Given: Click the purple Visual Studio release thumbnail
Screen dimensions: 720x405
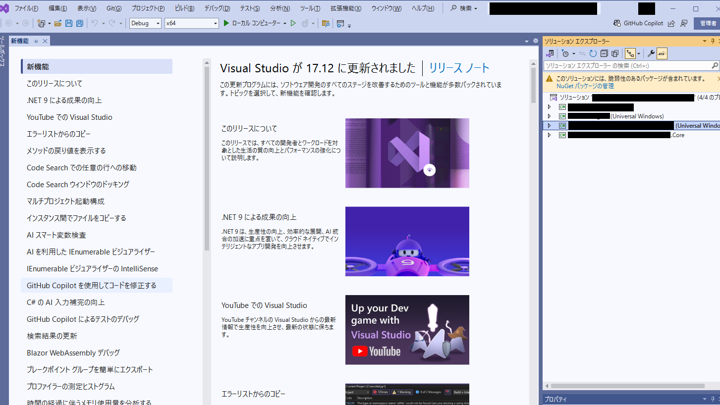Looking at the screenshot, I should tap(407, 153).
